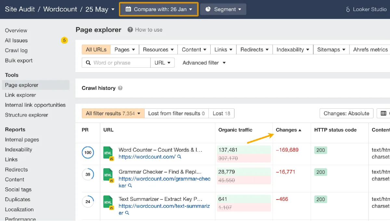Click the Looker Studio icon in top bar
This screenshot has height=221, width=390.
point(348,9)
